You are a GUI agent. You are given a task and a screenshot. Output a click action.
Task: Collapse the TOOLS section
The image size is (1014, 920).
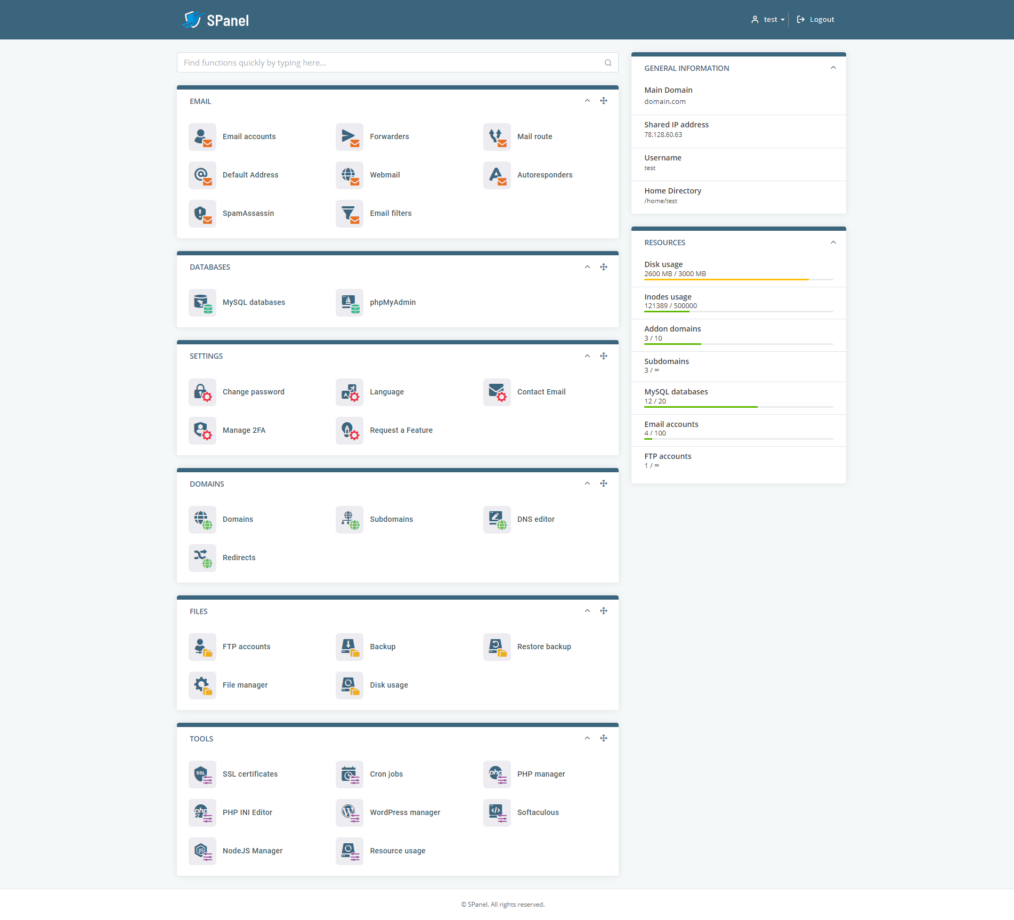click(x=587, y=738)
